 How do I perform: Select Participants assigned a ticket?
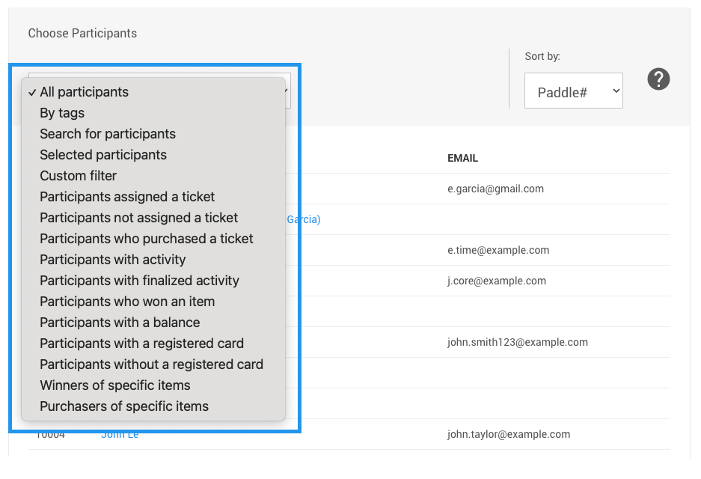127,197
